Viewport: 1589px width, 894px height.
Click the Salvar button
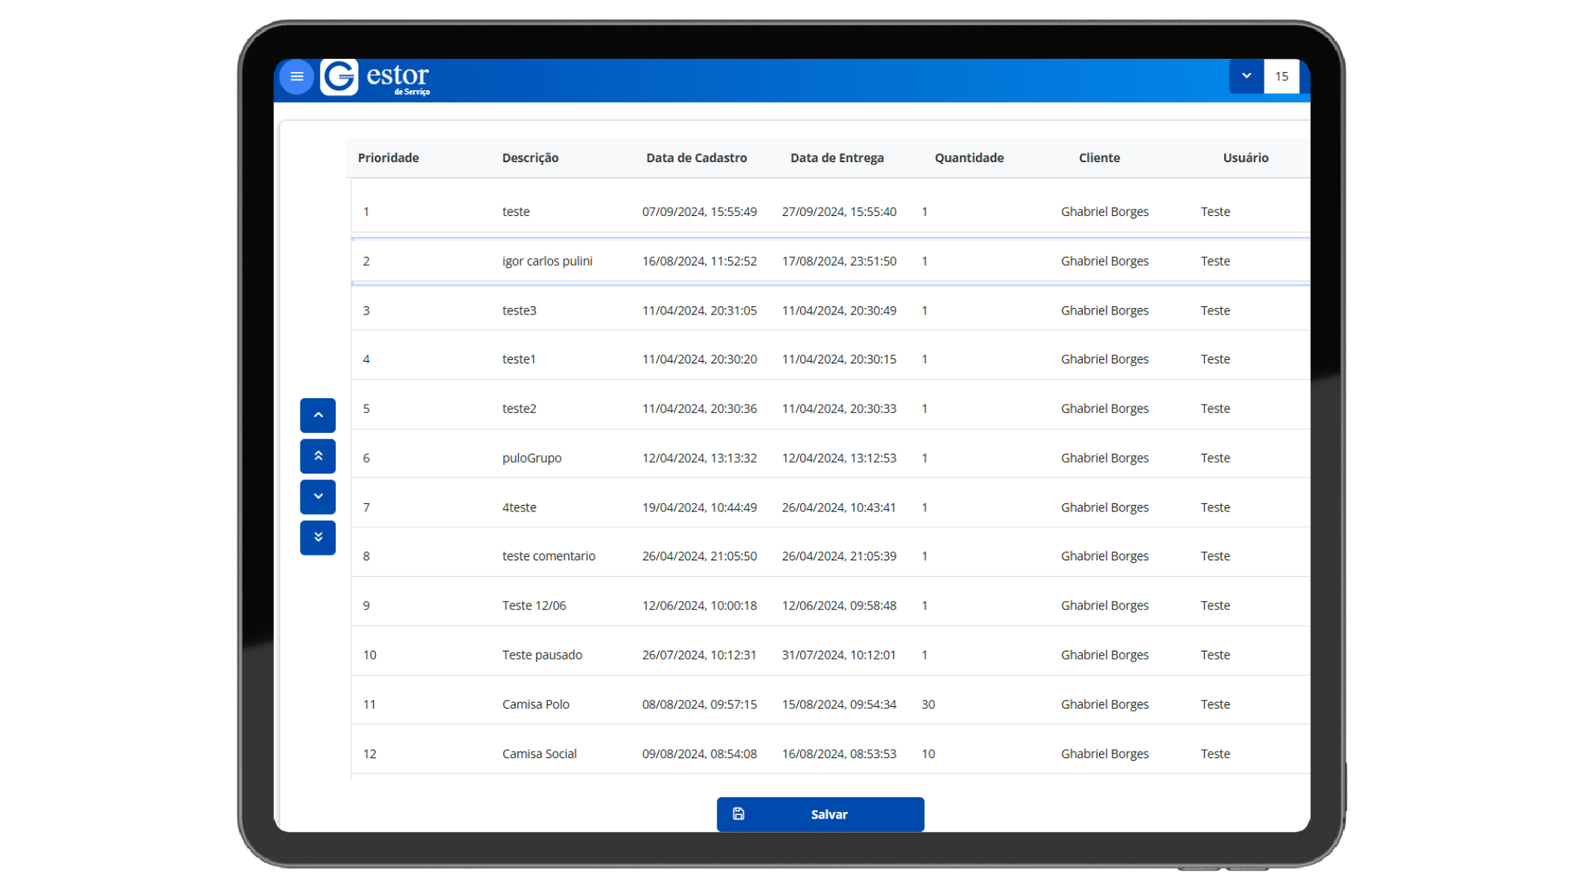[x=820, y=815]
